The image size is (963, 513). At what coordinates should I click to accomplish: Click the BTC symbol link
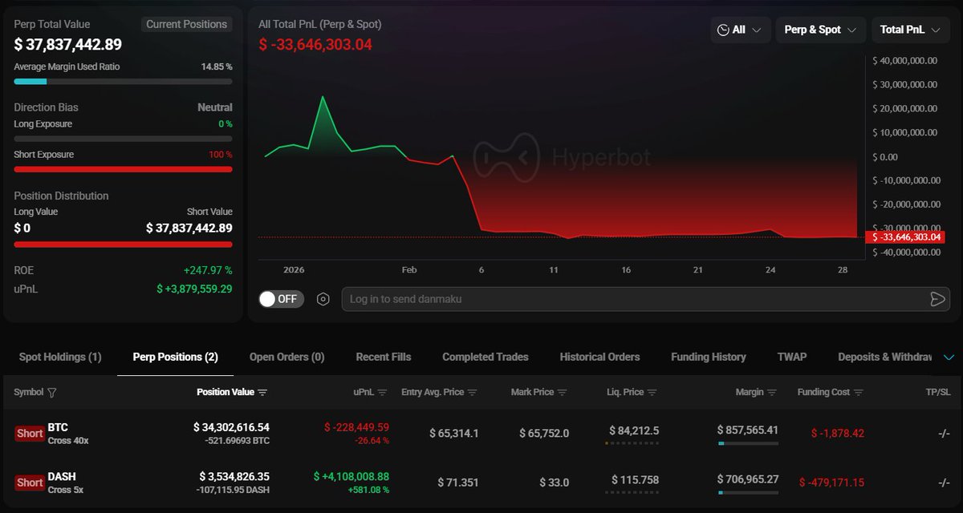[58, 428]
